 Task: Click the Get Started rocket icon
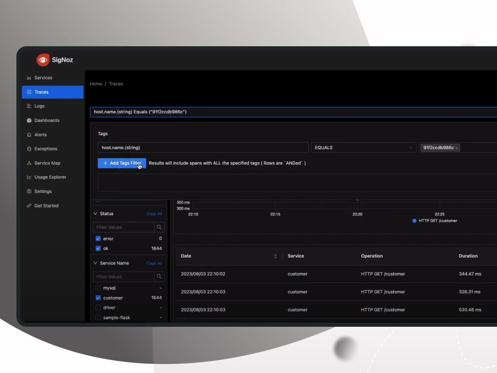[x=29, y=205]
